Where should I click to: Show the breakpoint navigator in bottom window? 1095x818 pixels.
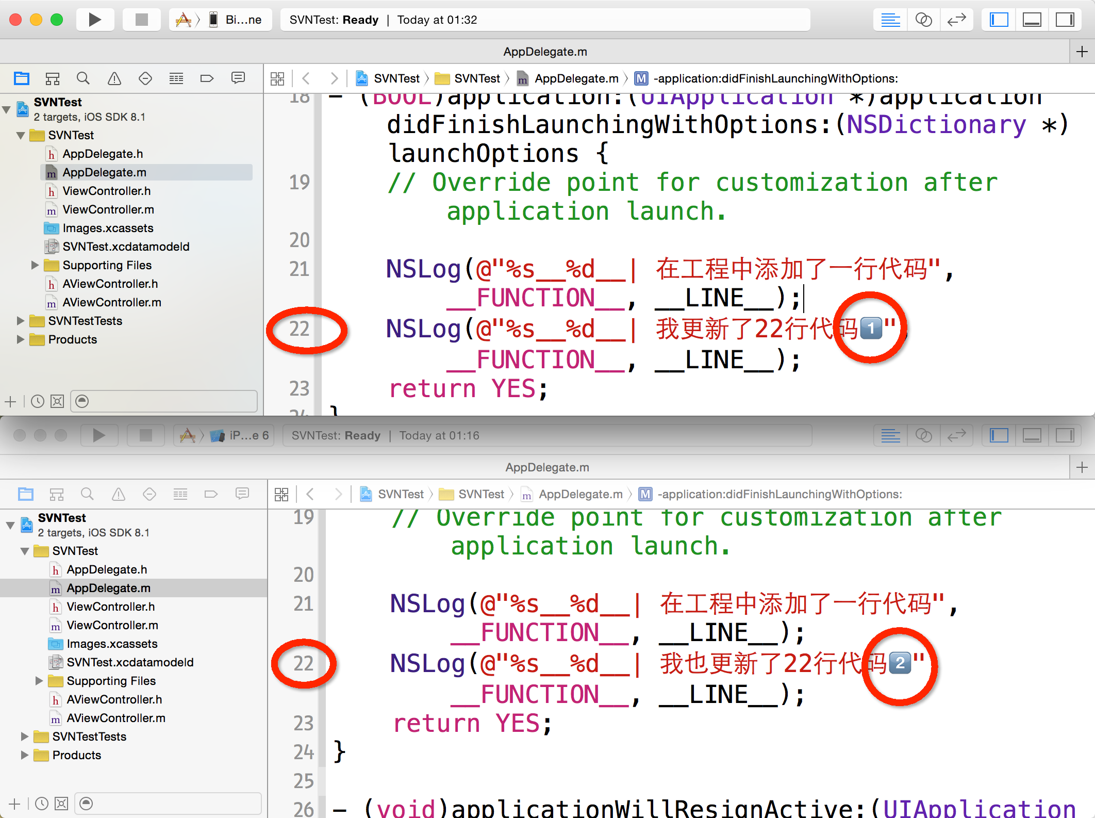[211, 494]
